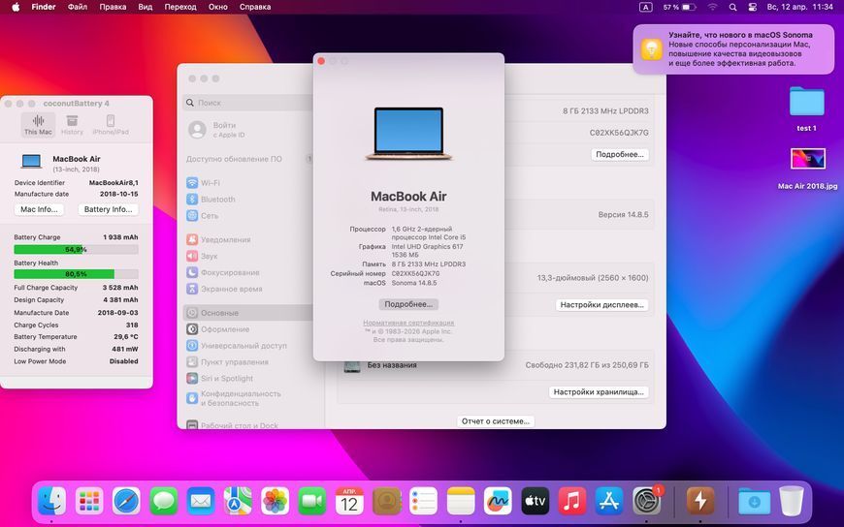Open Finder from the Dock
Viewport: 844px width, 527px height.
[52, 501]
